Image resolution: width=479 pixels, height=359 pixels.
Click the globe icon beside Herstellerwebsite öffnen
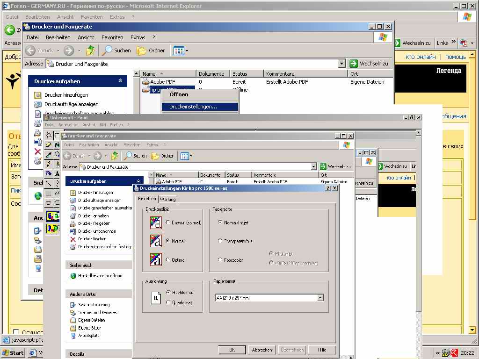73,276
